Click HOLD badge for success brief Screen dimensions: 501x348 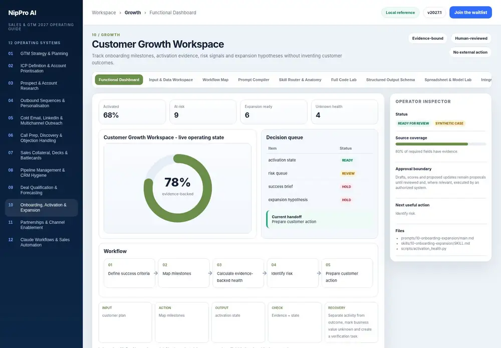pos(346,187)
